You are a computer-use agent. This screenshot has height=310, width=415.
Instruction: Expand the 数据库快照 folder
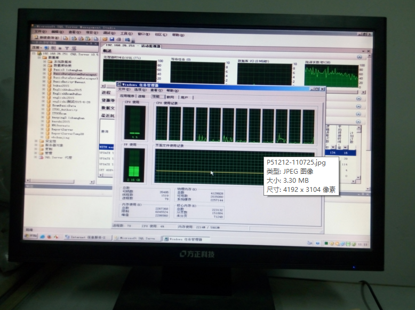(x=44, y=65)
